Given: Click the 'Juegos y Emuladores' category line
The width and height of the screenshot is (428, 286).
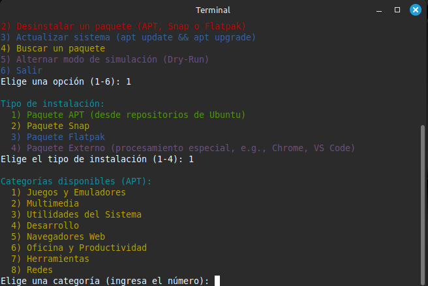Looking at the screenshot, I should coord(69,192).
